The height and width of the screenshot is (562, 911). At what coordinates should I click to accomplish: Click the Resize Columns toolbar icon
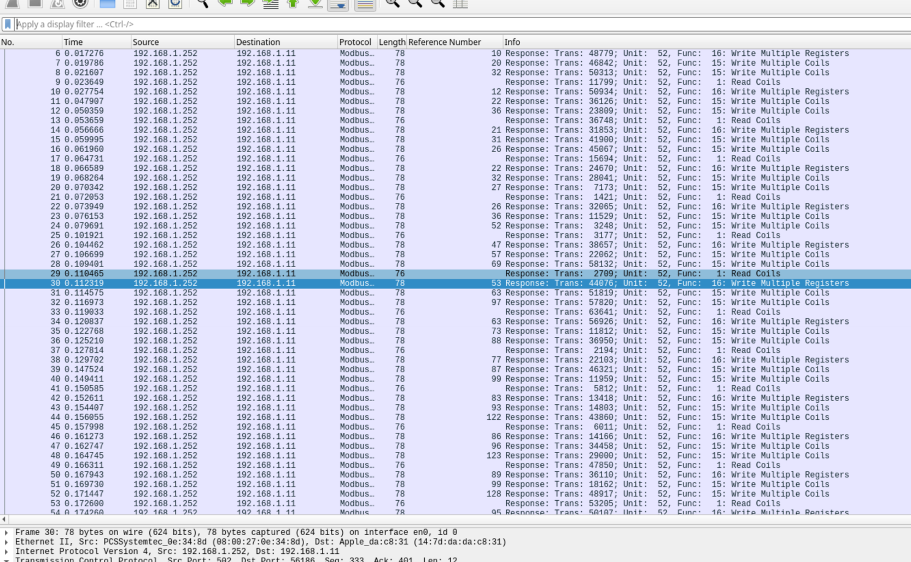(460, 4)
